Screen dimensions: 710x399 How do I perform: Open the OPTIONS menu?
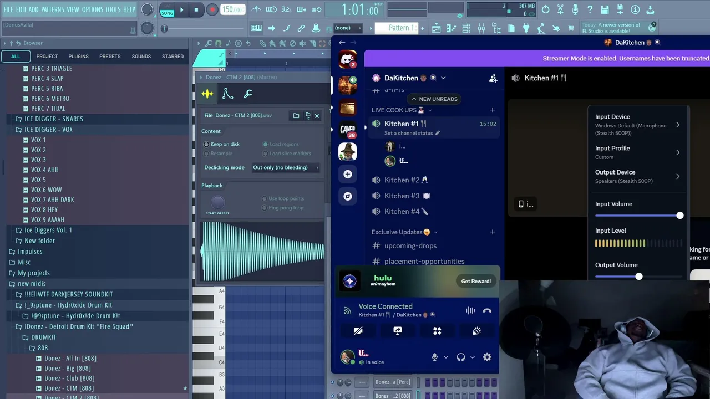point(93,9)
